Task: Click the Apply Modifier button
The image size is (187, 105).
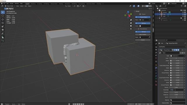Action: pyautogui.click(x=143, y=34)
